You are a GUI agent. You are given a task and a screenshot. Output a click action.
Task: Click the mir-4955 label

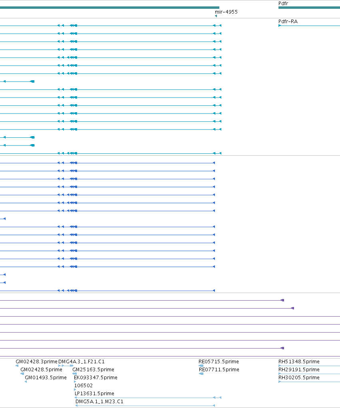pos(226,12)
